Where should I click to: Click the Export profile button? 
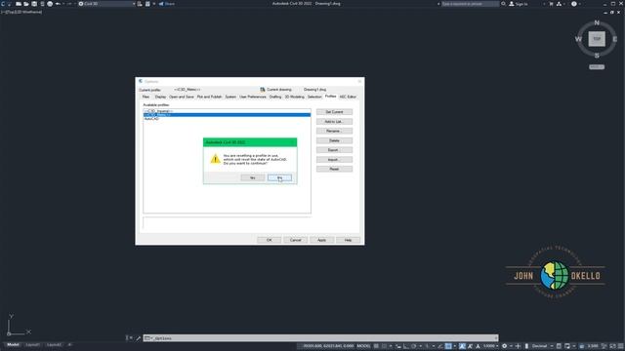pos(334,150)
